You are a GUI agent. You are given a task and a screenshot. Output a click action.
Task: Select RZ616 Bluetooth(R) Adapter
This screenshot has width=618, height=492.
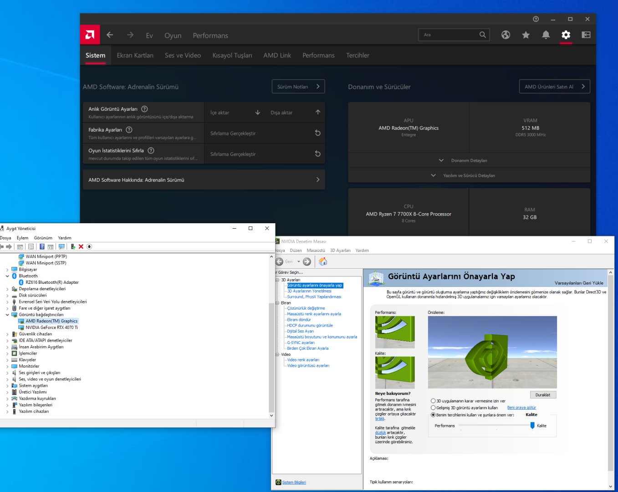pyautogui.click(x=52, y=282)
